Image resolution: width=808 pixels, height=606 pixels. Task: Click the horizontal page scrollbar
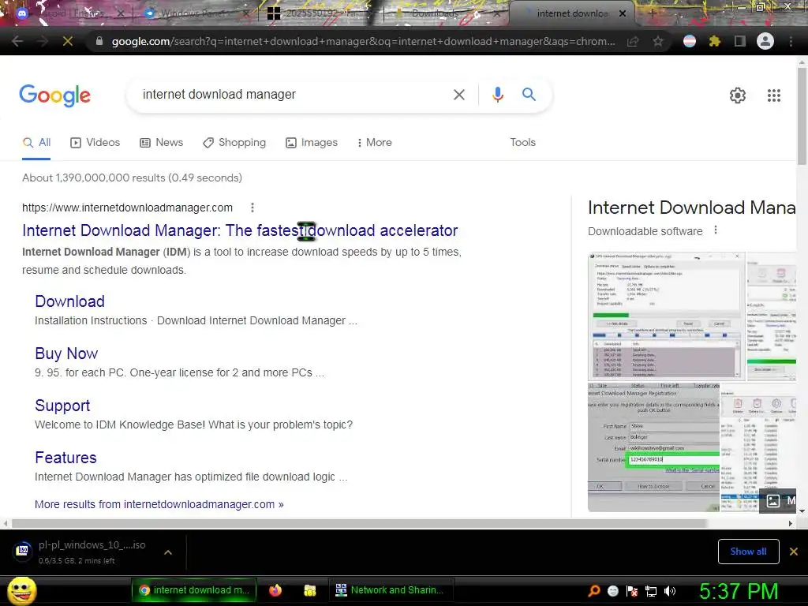coord(359,524)
